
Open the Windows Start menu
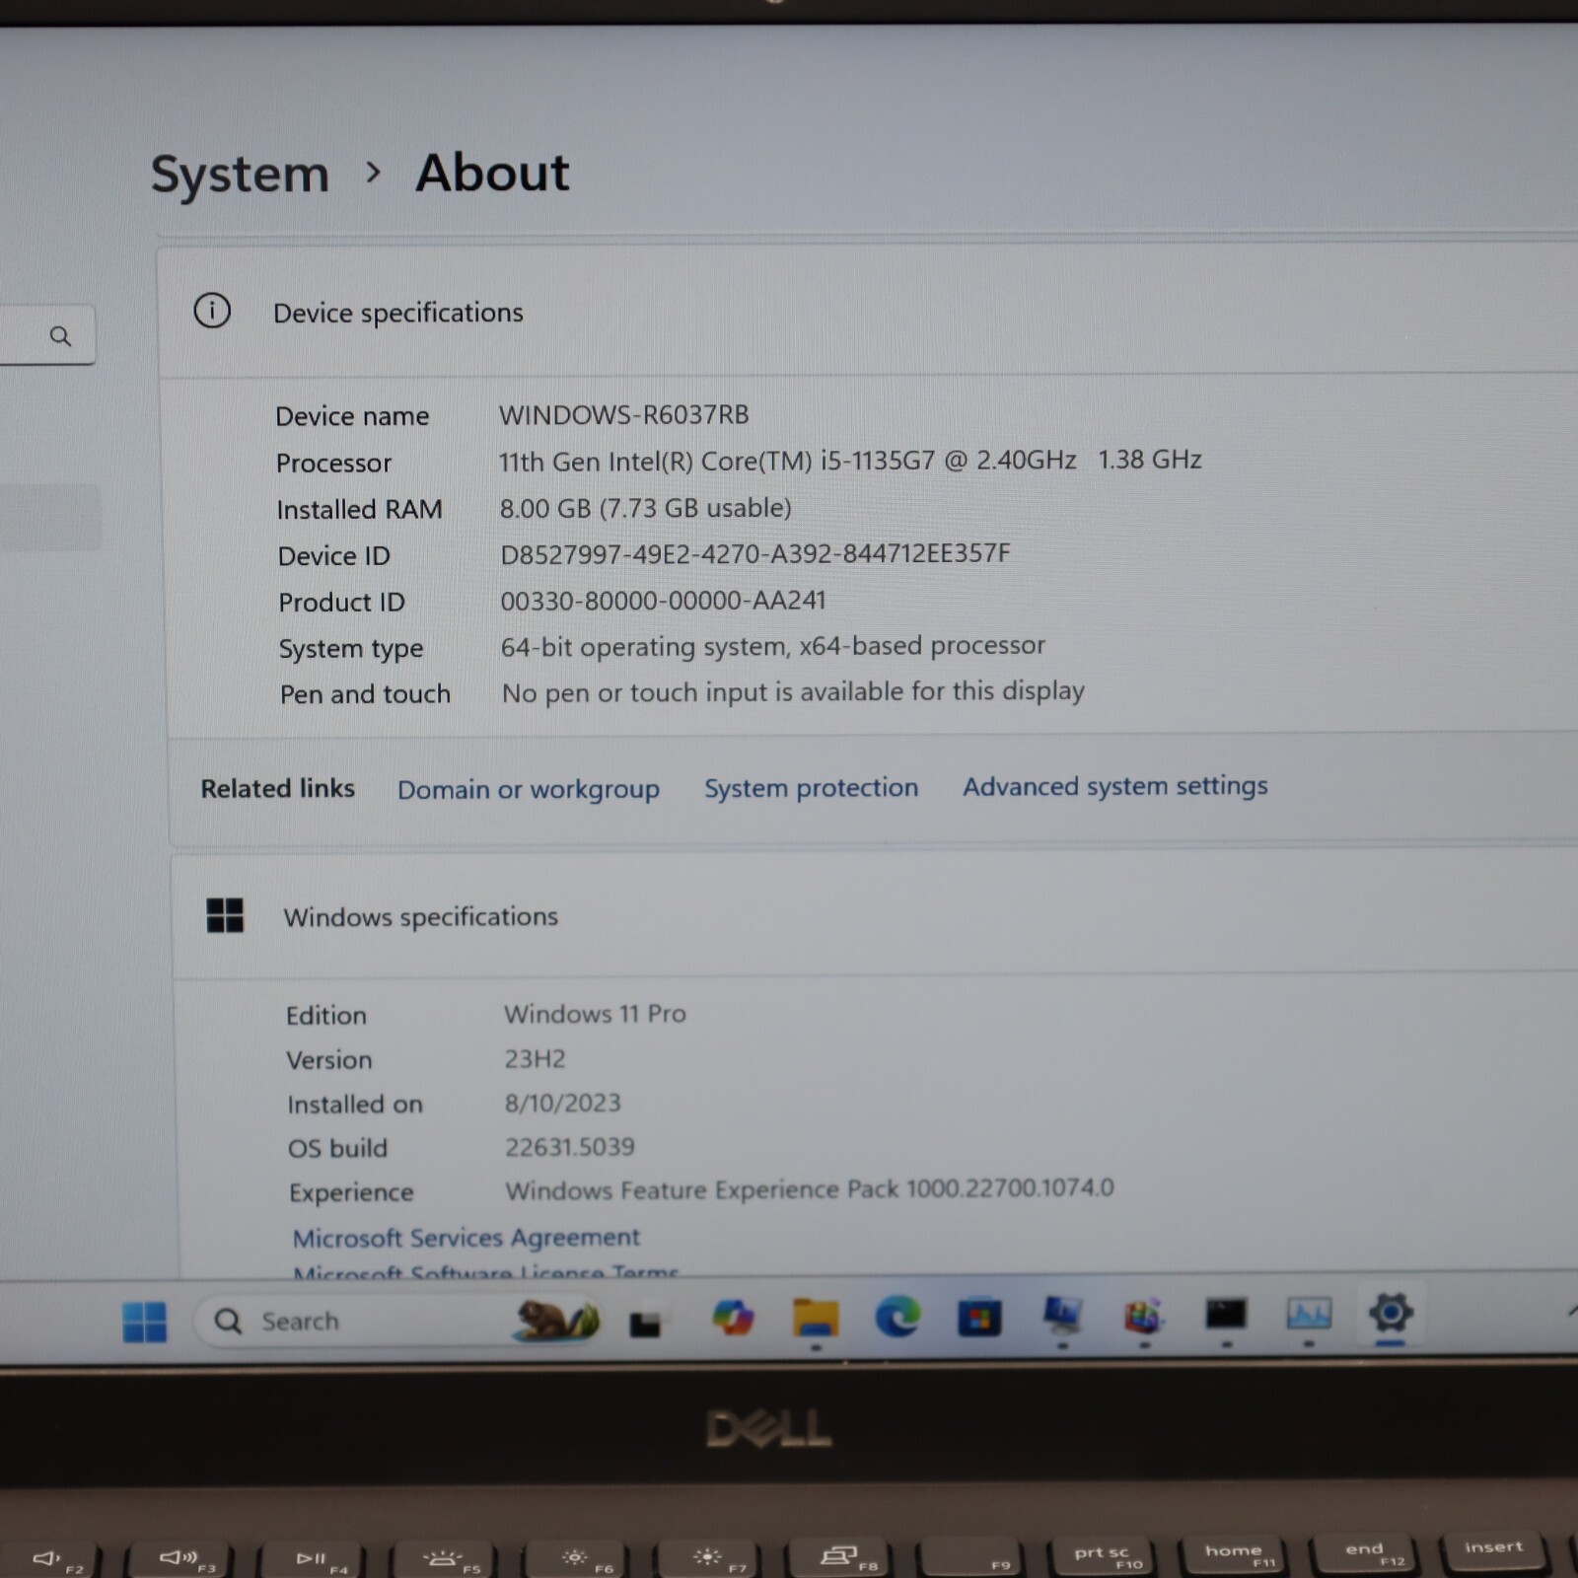pyautogui.click(x=145, y=1322)
